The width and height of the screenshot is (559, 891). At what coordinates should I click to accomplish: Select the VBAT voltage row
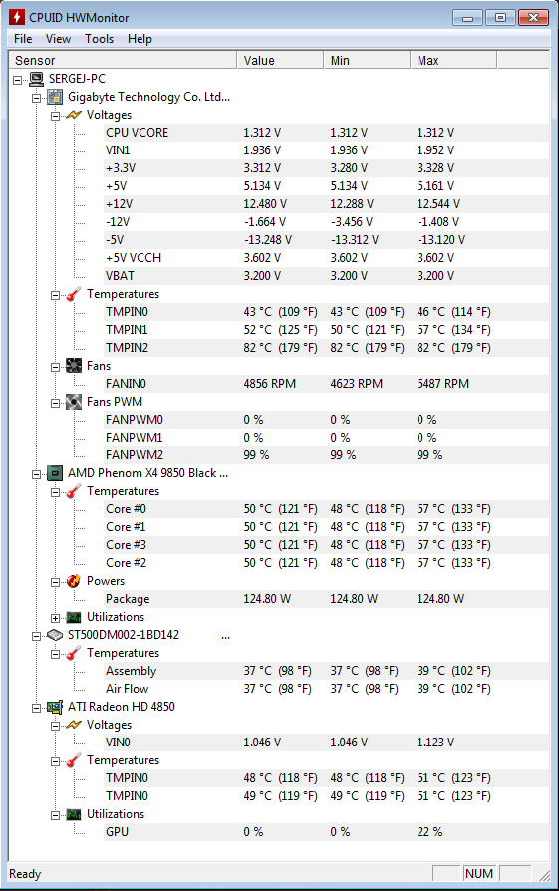click(x=326, y=276)
